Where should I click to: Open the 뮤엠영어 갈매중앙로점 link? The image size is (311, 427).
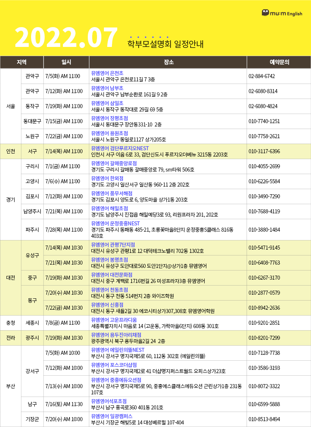[114, 163]
